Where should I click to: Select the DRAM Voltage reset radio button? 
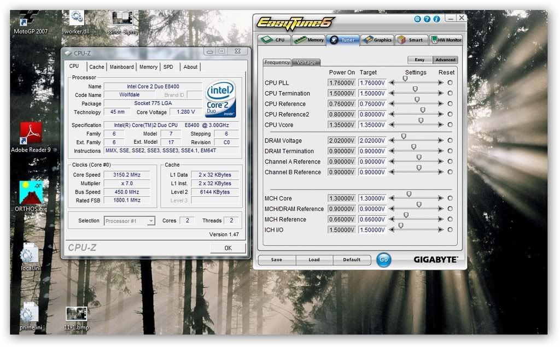coord(450,140)
